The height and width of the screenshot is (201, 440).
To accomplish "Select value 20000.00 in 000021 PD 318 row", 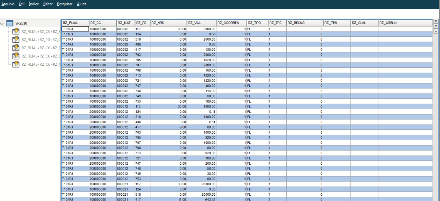I will coord(202,194).
